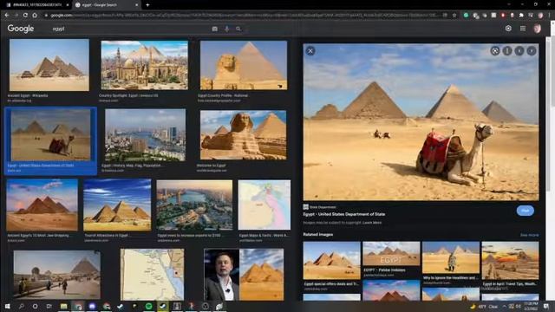555x312 pixels.
Task: Select 'Country Spotlight: Egypt' mosque thumbnail
Action: coord(145,65)
